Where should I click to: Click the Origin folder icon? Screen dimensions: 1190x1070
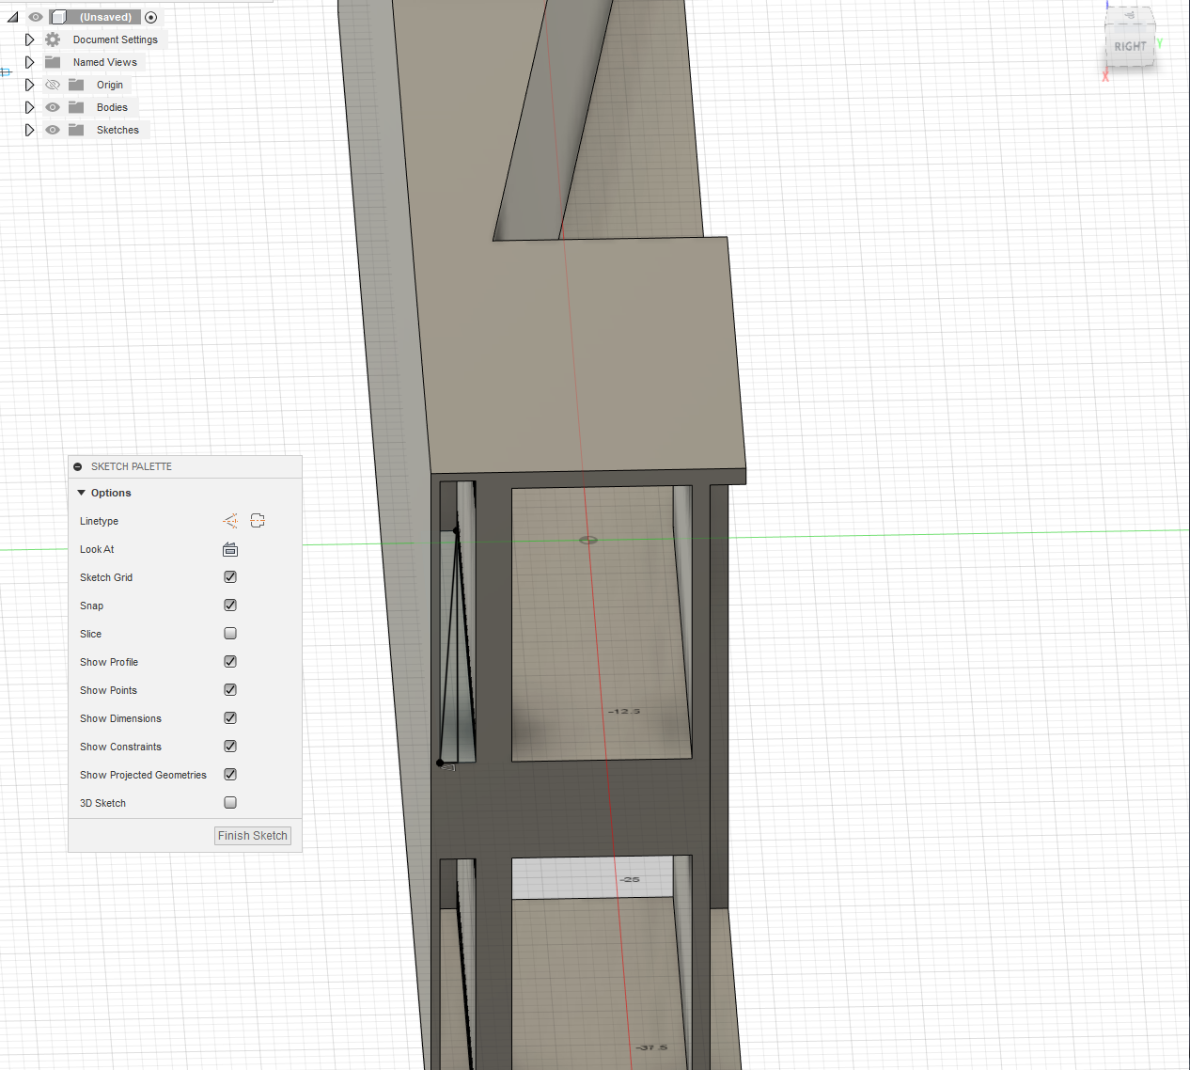(x=76, y=85)
